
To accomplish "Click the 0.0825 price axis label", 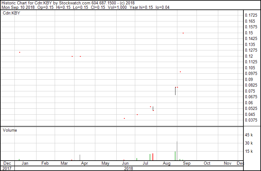I will (x=251, y=85).
